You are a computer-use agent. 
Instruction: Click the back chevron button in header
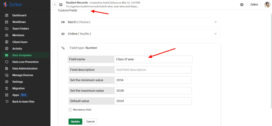pos(55,5)
